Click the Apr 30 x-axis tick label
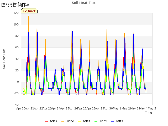Viewport: 168px width, 126px height. pos(108,108)
